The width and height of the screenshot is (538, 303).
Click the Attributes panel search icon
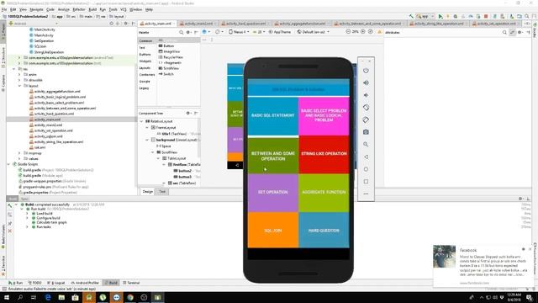pos(504,32)
